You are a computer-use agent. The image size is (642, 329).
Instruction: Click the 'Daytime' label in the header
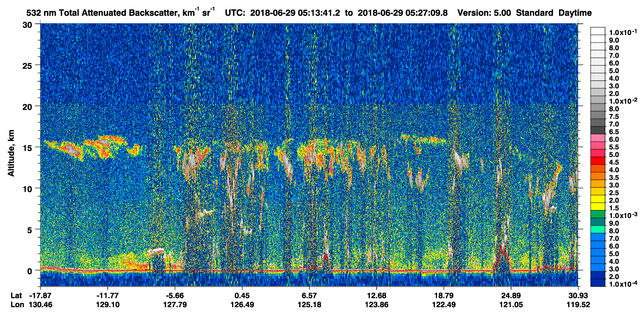pyautogui.click(x=575, y=13)
